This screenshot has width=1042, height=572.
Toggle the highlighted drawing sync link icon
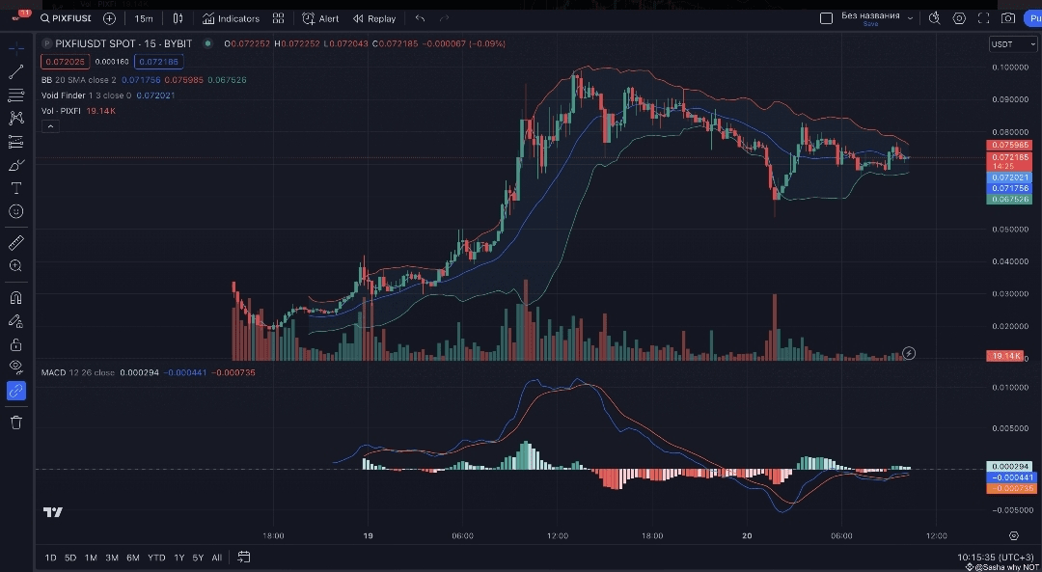[x=16, y=391]
